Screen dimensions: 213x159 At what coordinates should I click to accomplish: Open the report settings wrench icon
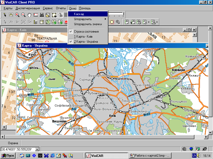coord(133,22)
